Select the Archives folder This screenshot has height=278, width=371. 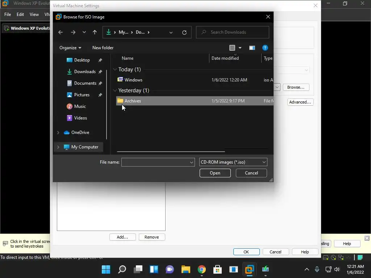click(x=195, y=101)
